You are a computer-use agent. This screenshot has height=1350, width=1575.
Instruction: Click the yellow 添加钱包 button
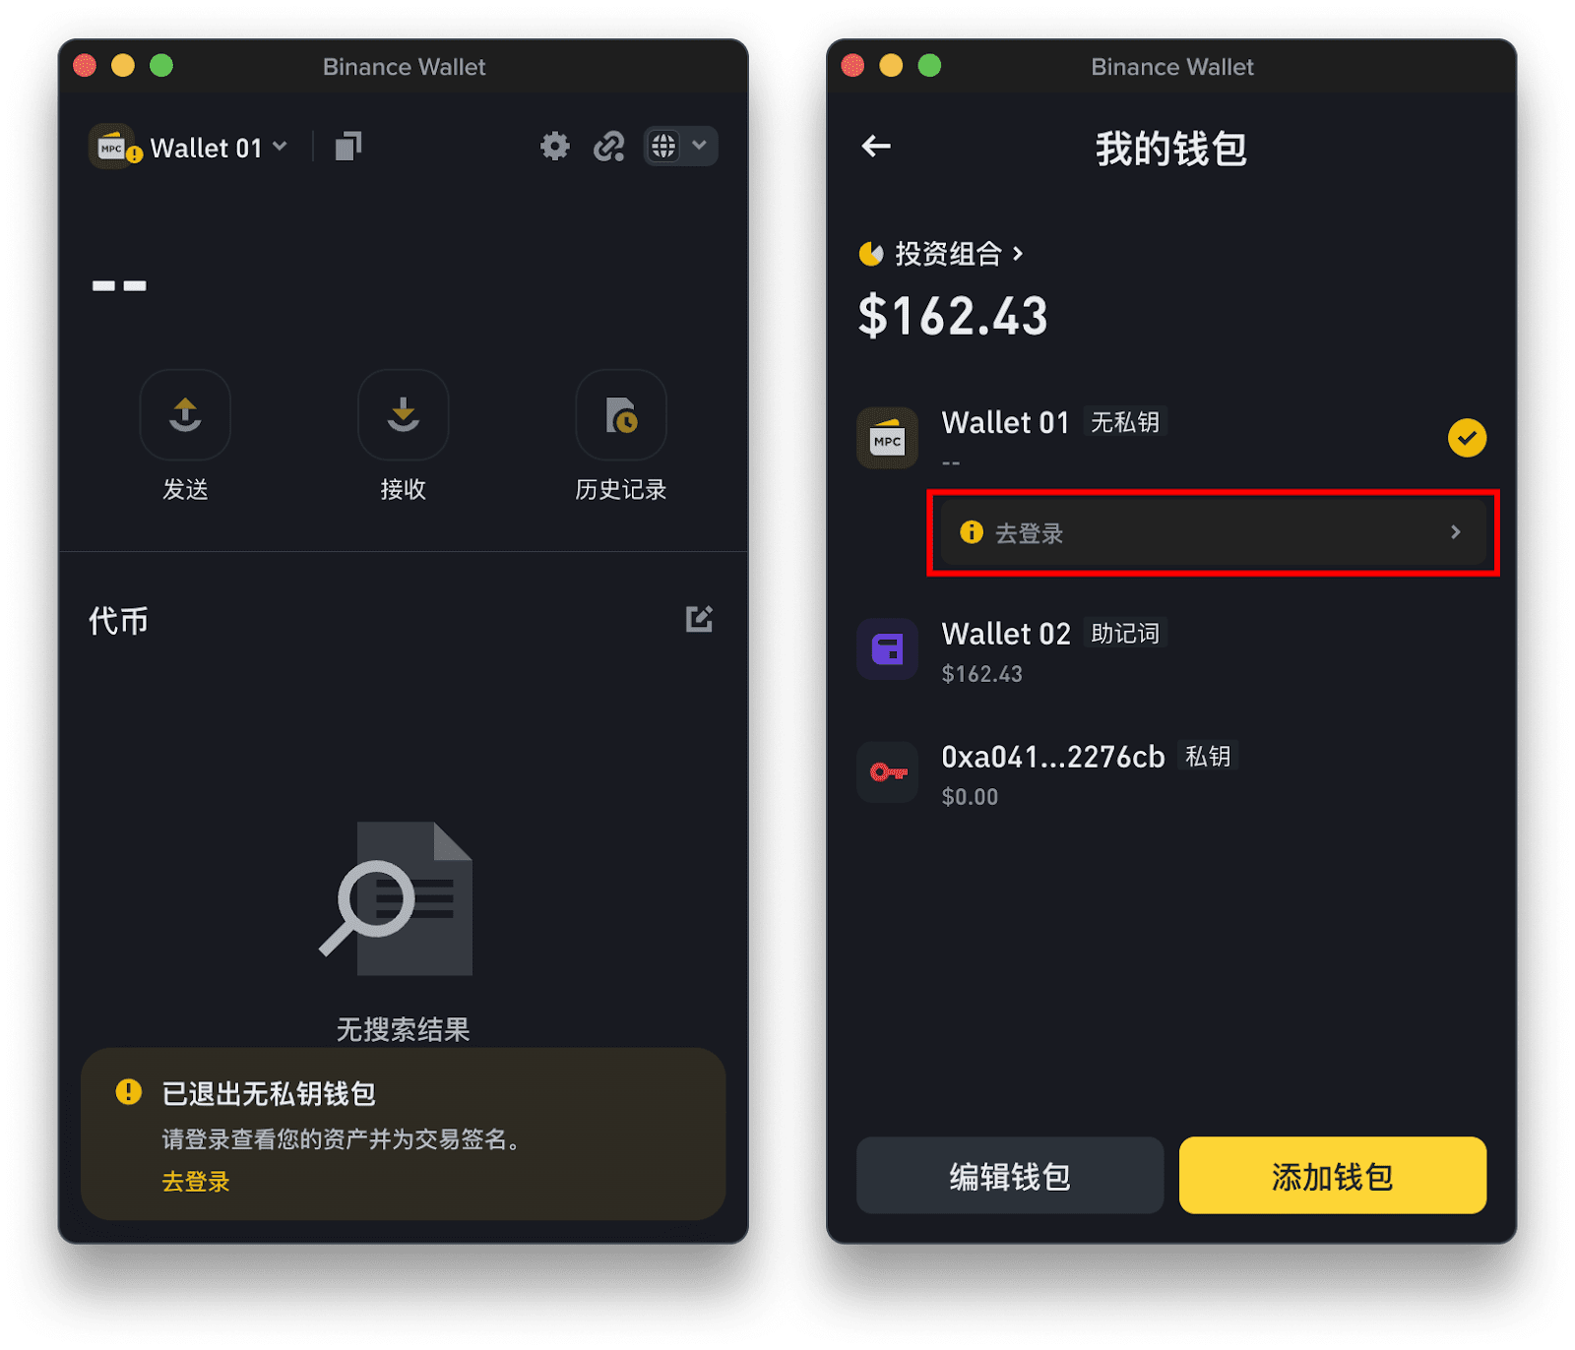coord(1333,1176)
